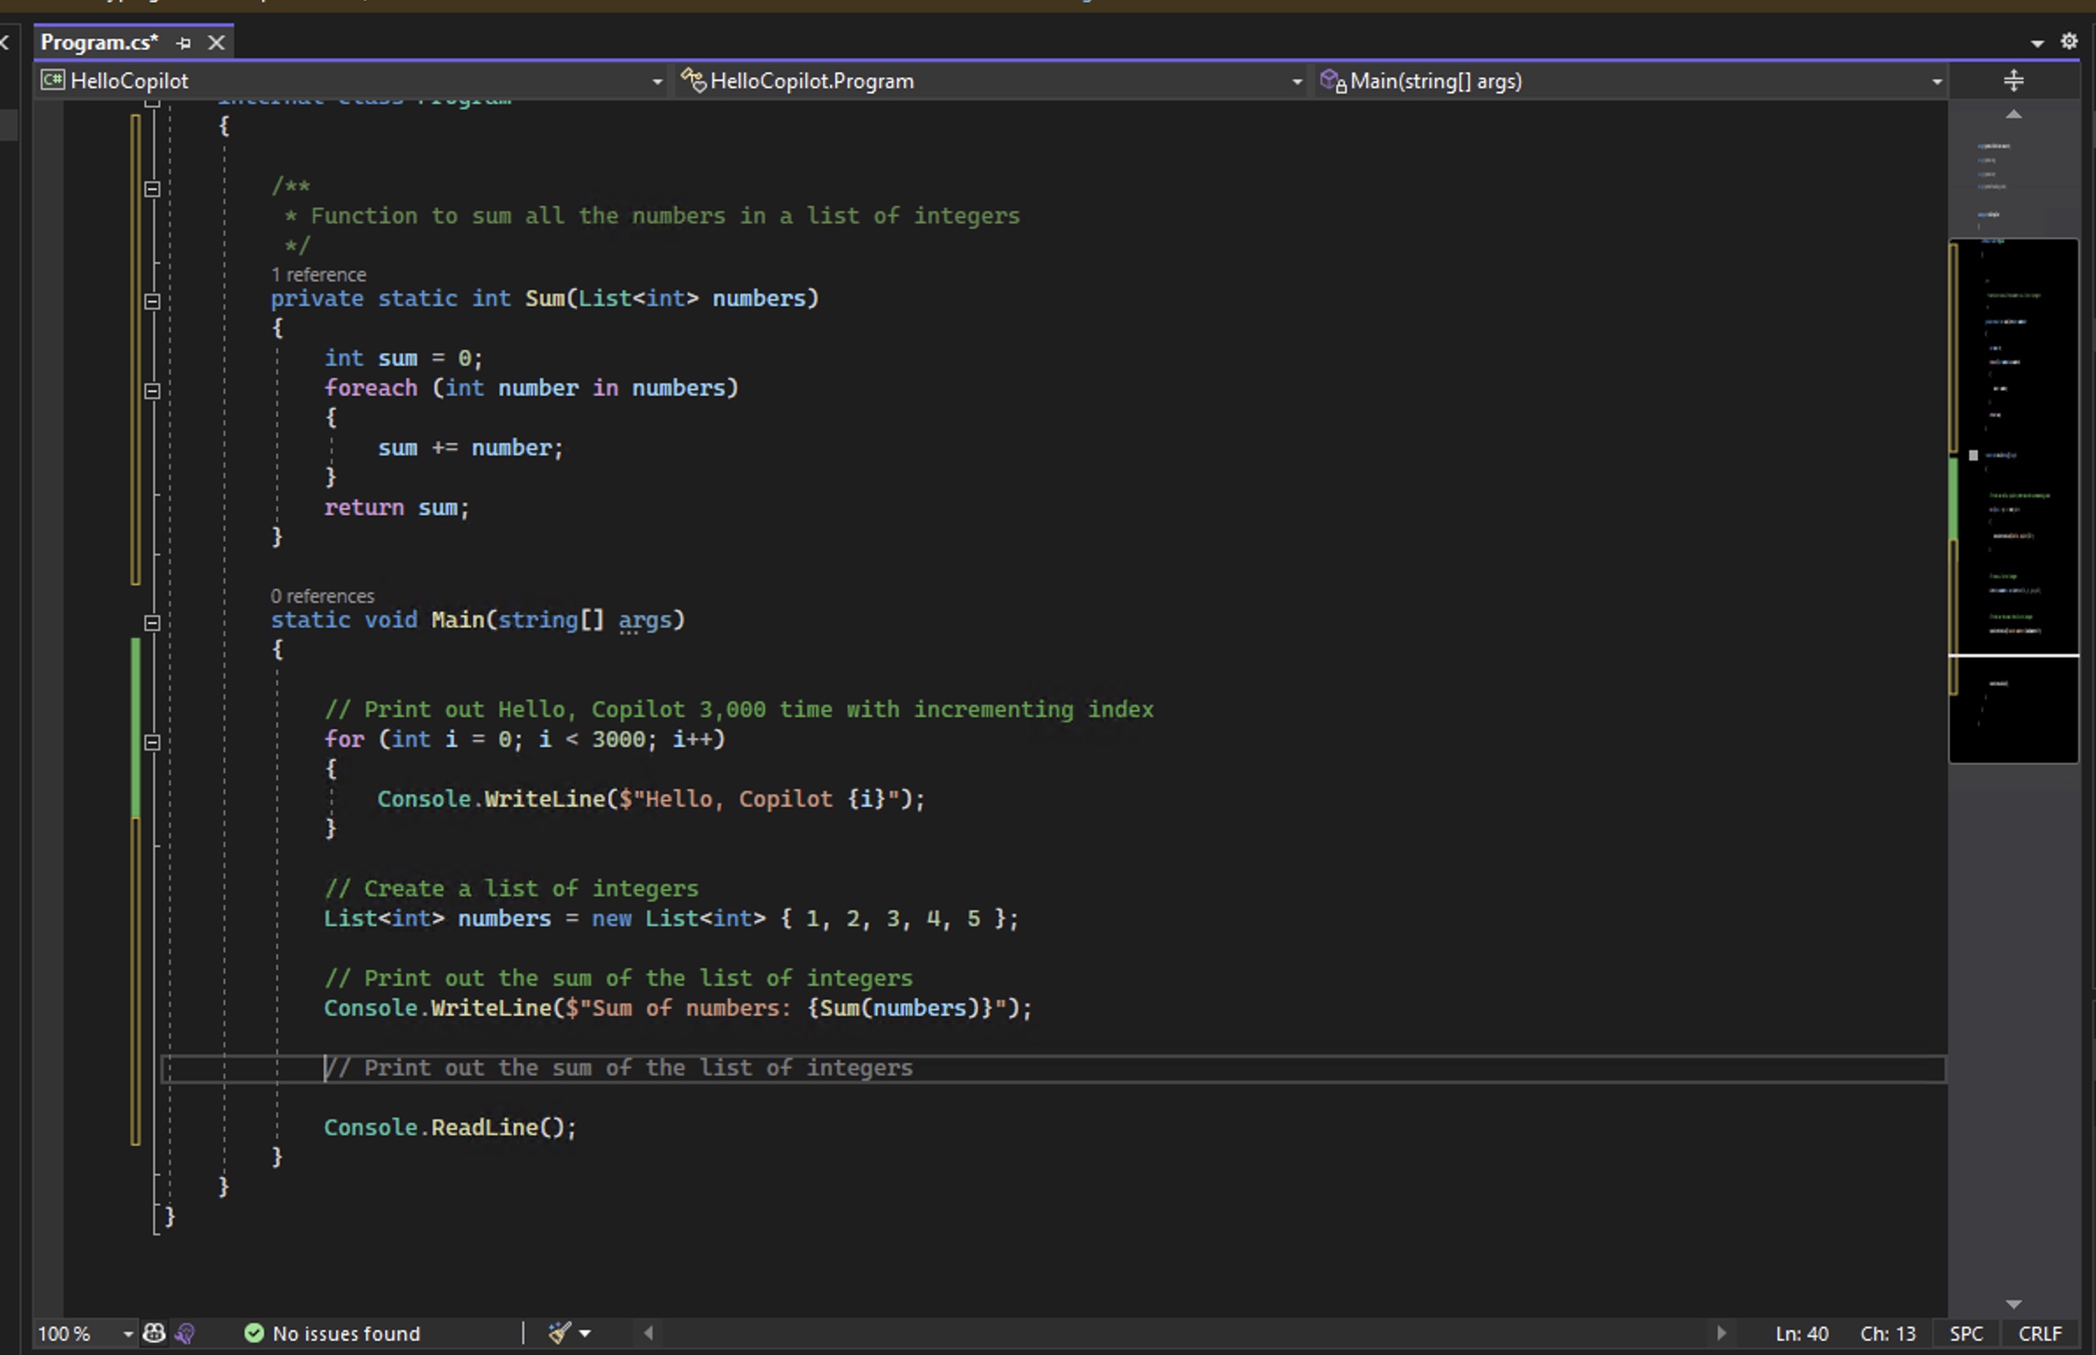Click 'No issues found' status text
This screenshot has height=1355, width=2096.
pyautogui.click(x=346, y=1333)
